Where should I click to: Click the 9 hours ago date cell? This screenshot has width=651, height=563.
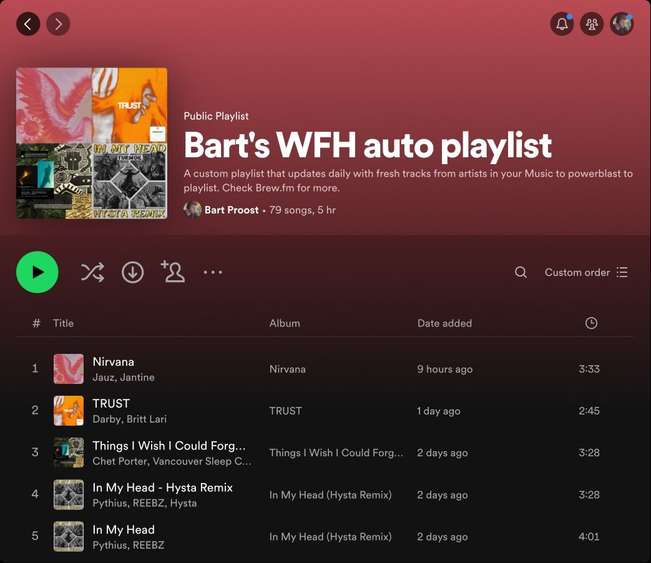pos(444,369)
